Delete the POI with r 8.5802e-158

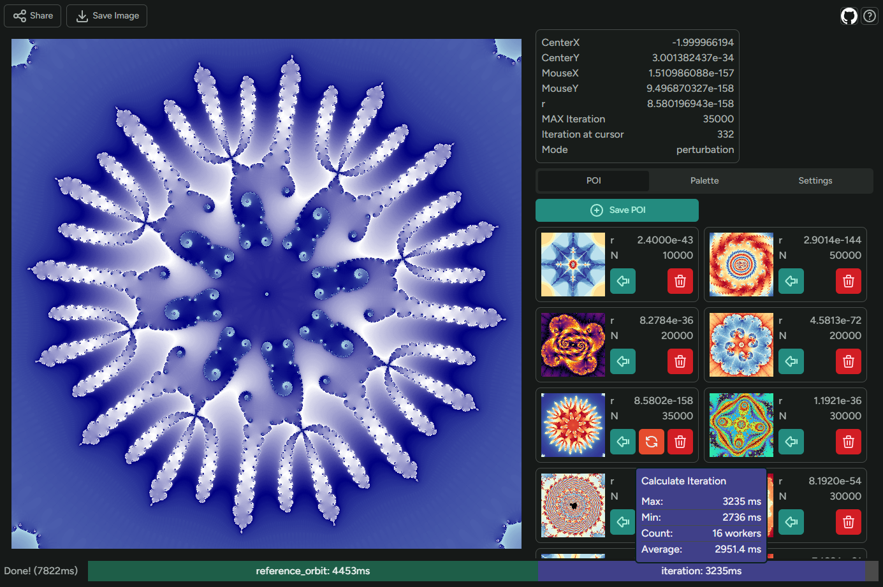[x=680, y=442]
